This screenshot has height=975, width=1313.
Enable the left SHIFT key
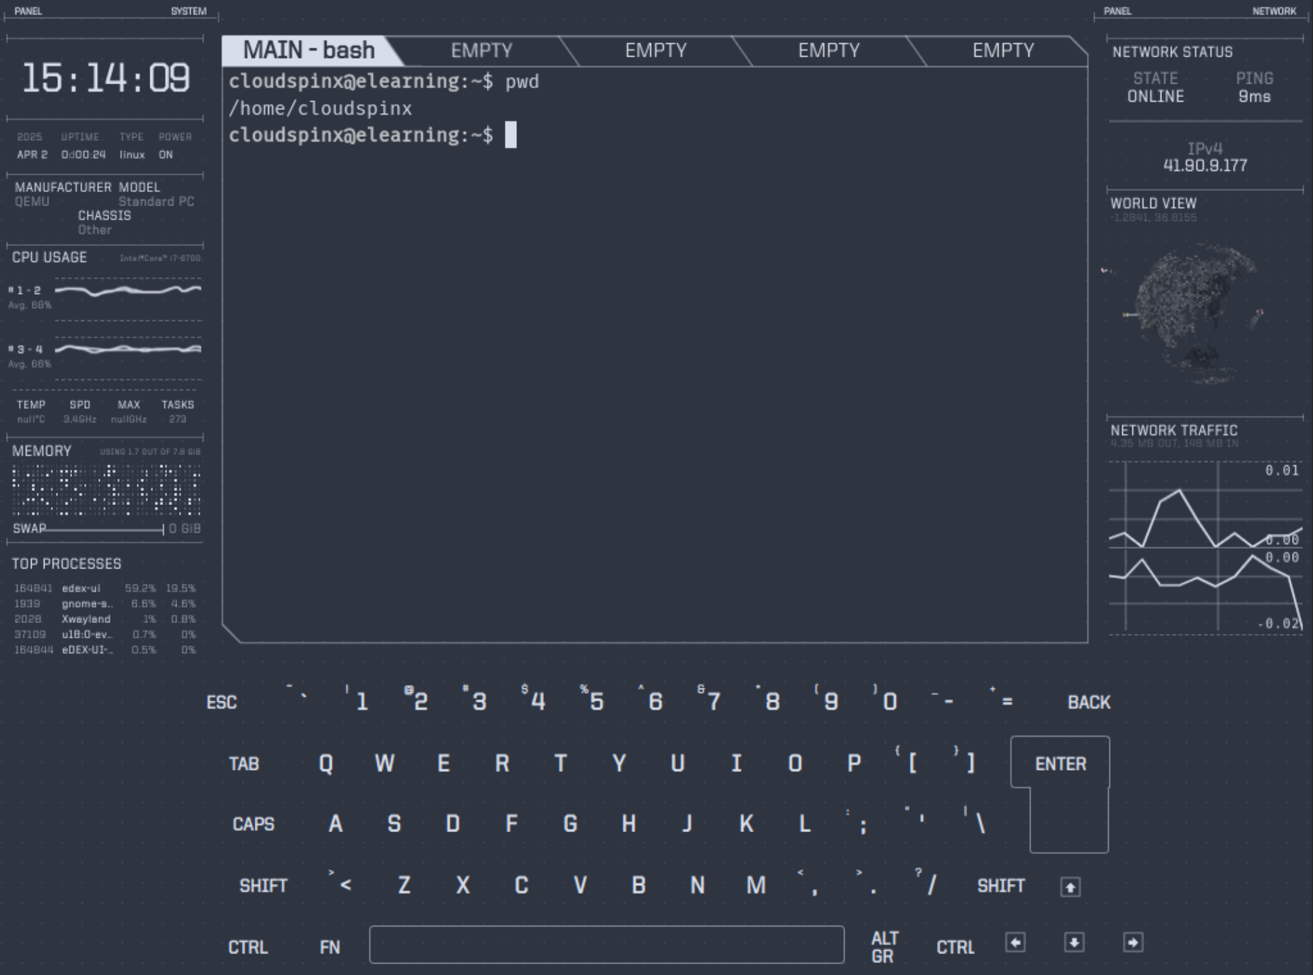click(x=263, y=885)
